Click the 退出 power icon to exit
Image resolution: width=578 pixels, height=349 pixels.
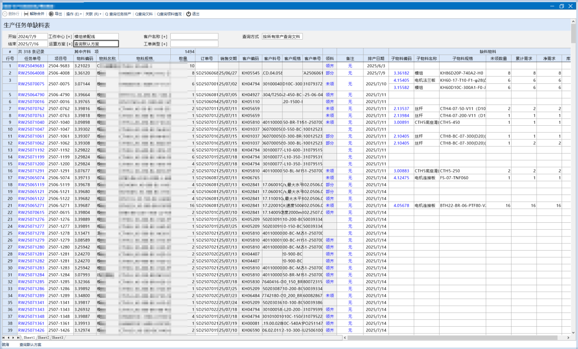coord(189,14)
